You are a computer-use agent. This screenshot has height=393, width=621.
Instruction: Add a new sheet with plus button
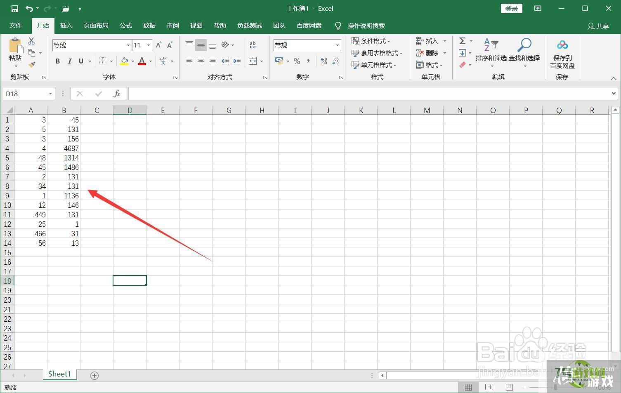tap(94, 375)
